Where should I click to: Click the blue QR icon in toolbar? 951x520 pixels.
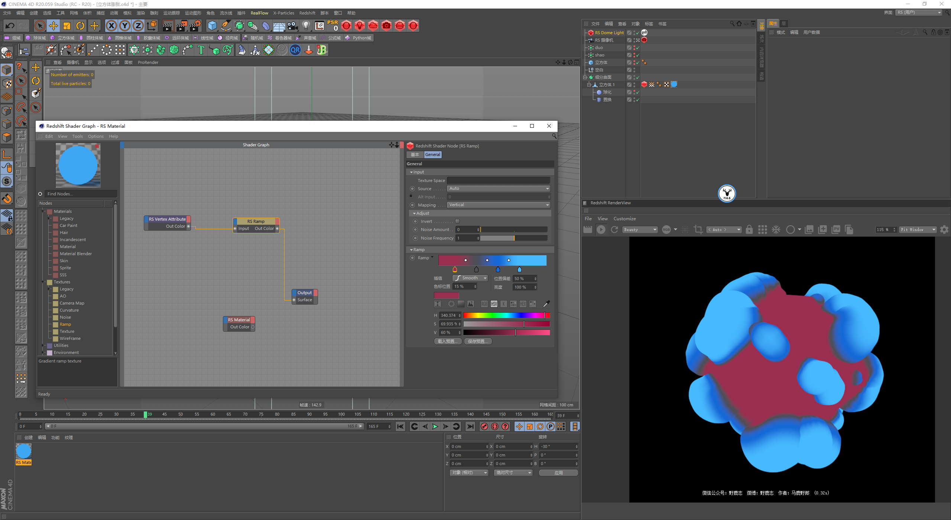tap(295, 50)
